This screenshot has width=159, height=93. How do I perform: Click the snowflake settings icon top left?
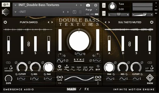6,5
